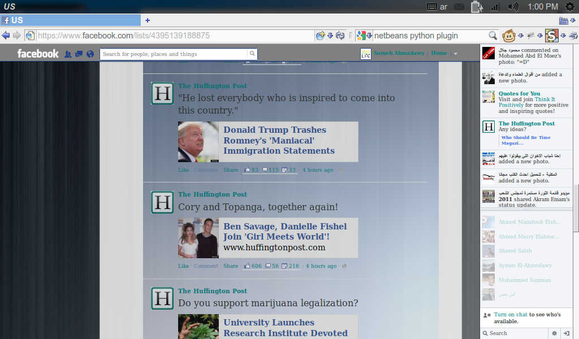
Task: Click Home link in Facebook header
Action: click(x=439, y=53)
